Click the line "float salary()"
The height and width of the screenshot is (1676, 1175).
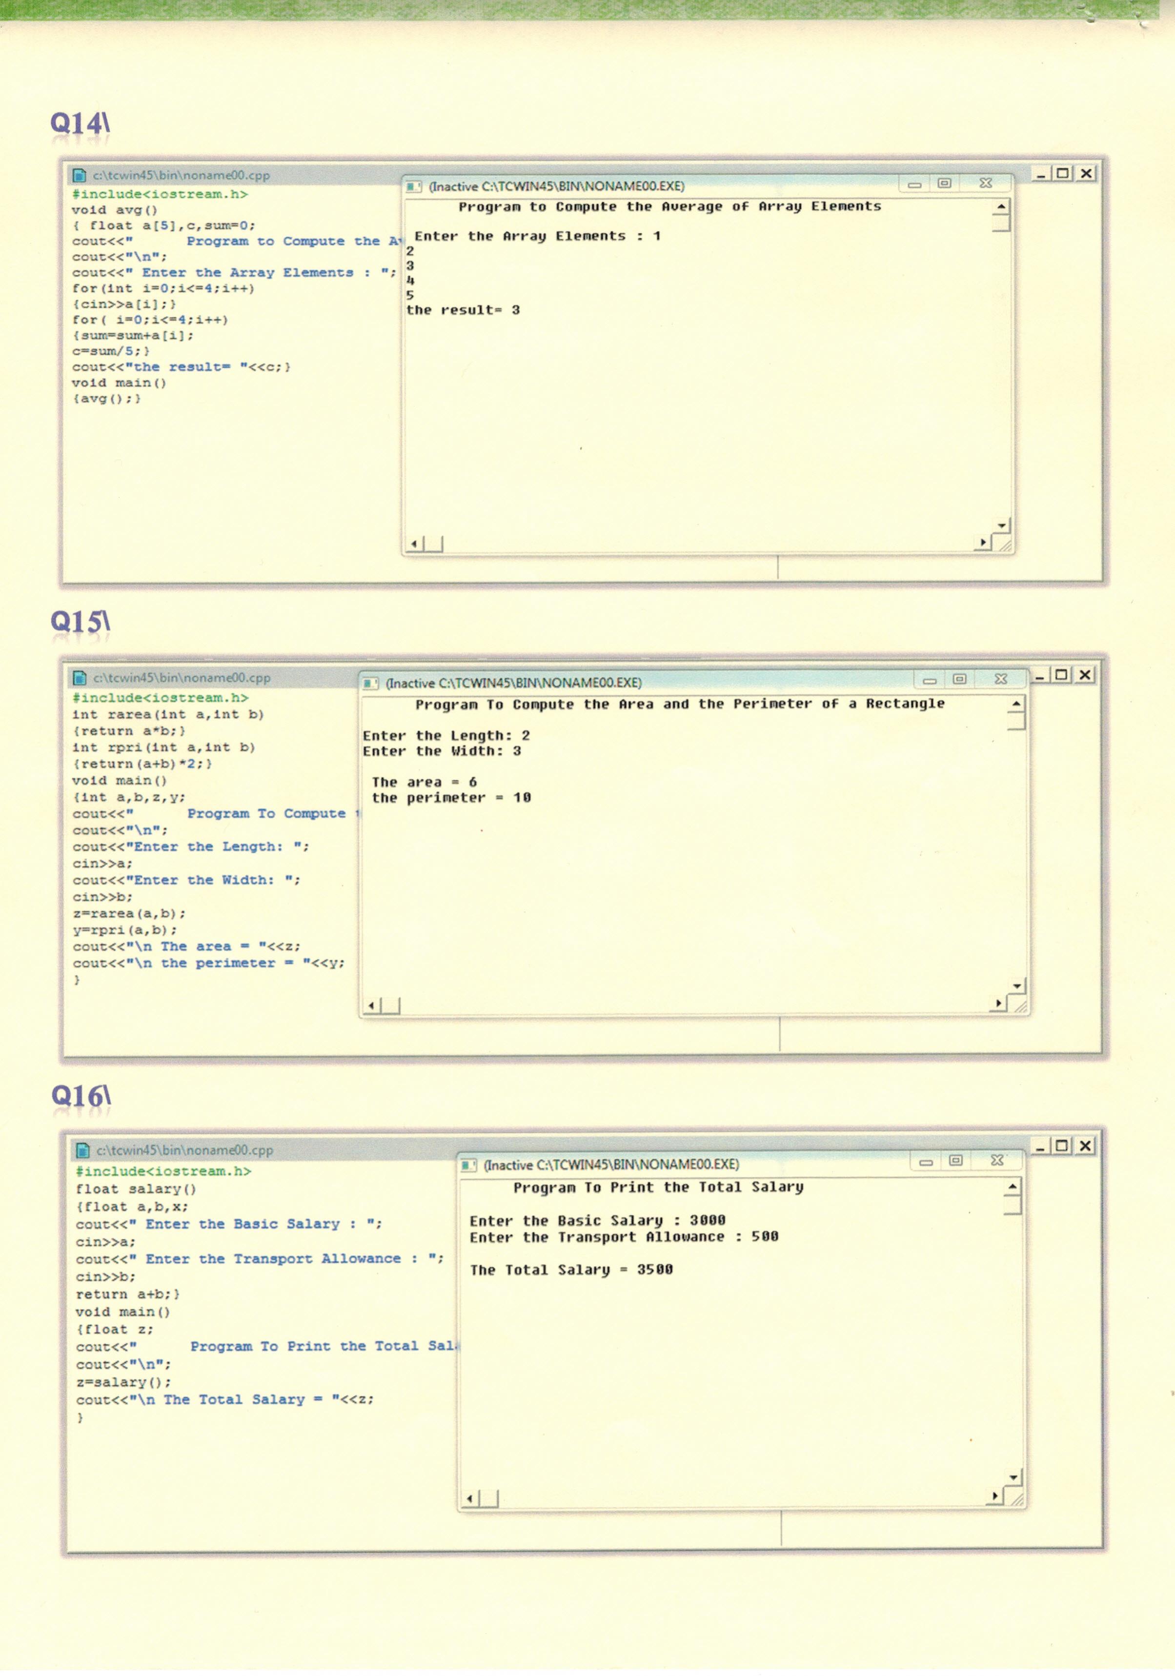coord(137,1189)
